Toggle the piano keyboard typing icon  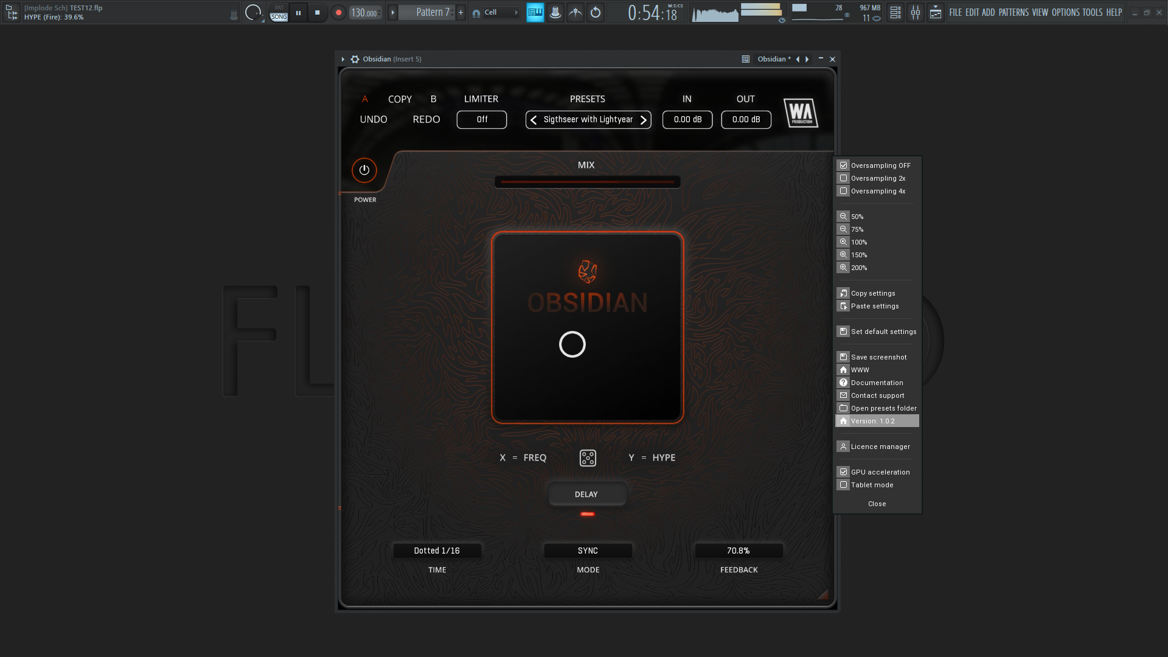(x=535, y=12)
